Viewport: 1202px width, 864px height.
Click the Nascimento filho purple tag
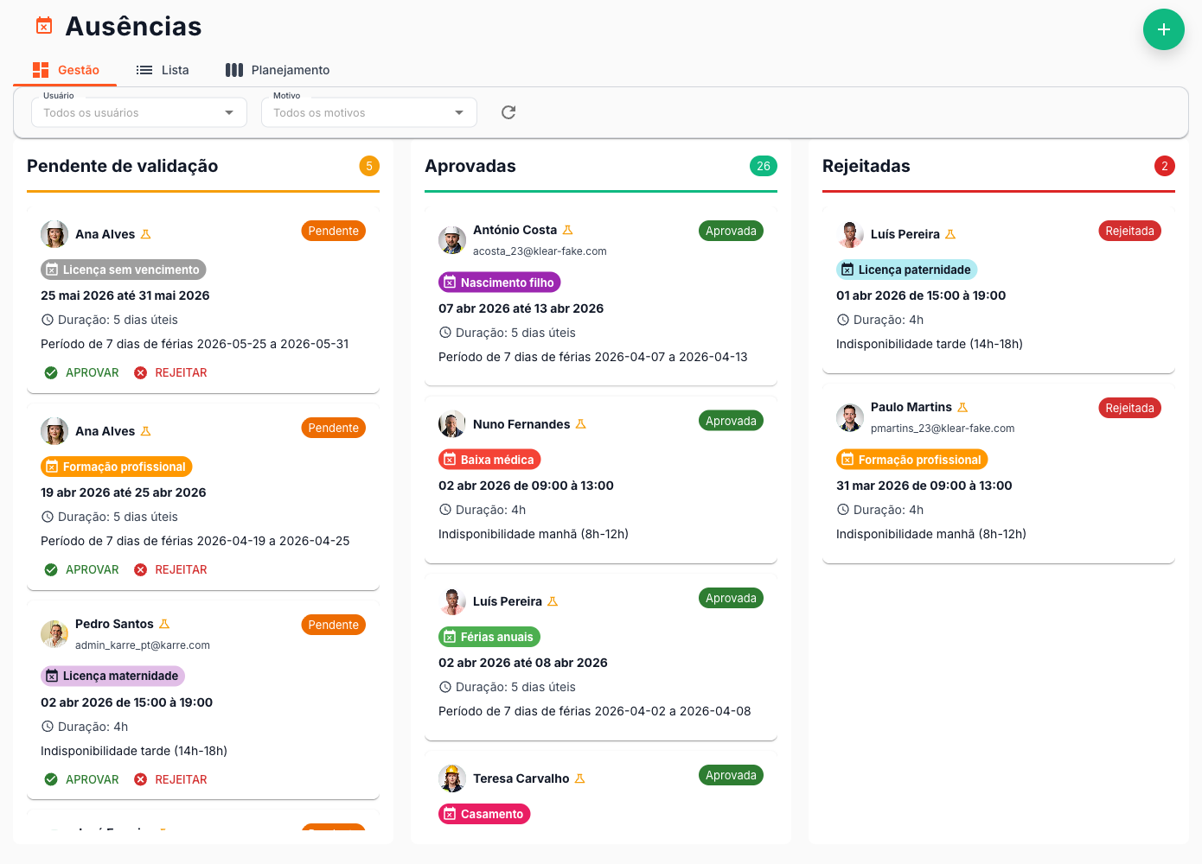499,283
